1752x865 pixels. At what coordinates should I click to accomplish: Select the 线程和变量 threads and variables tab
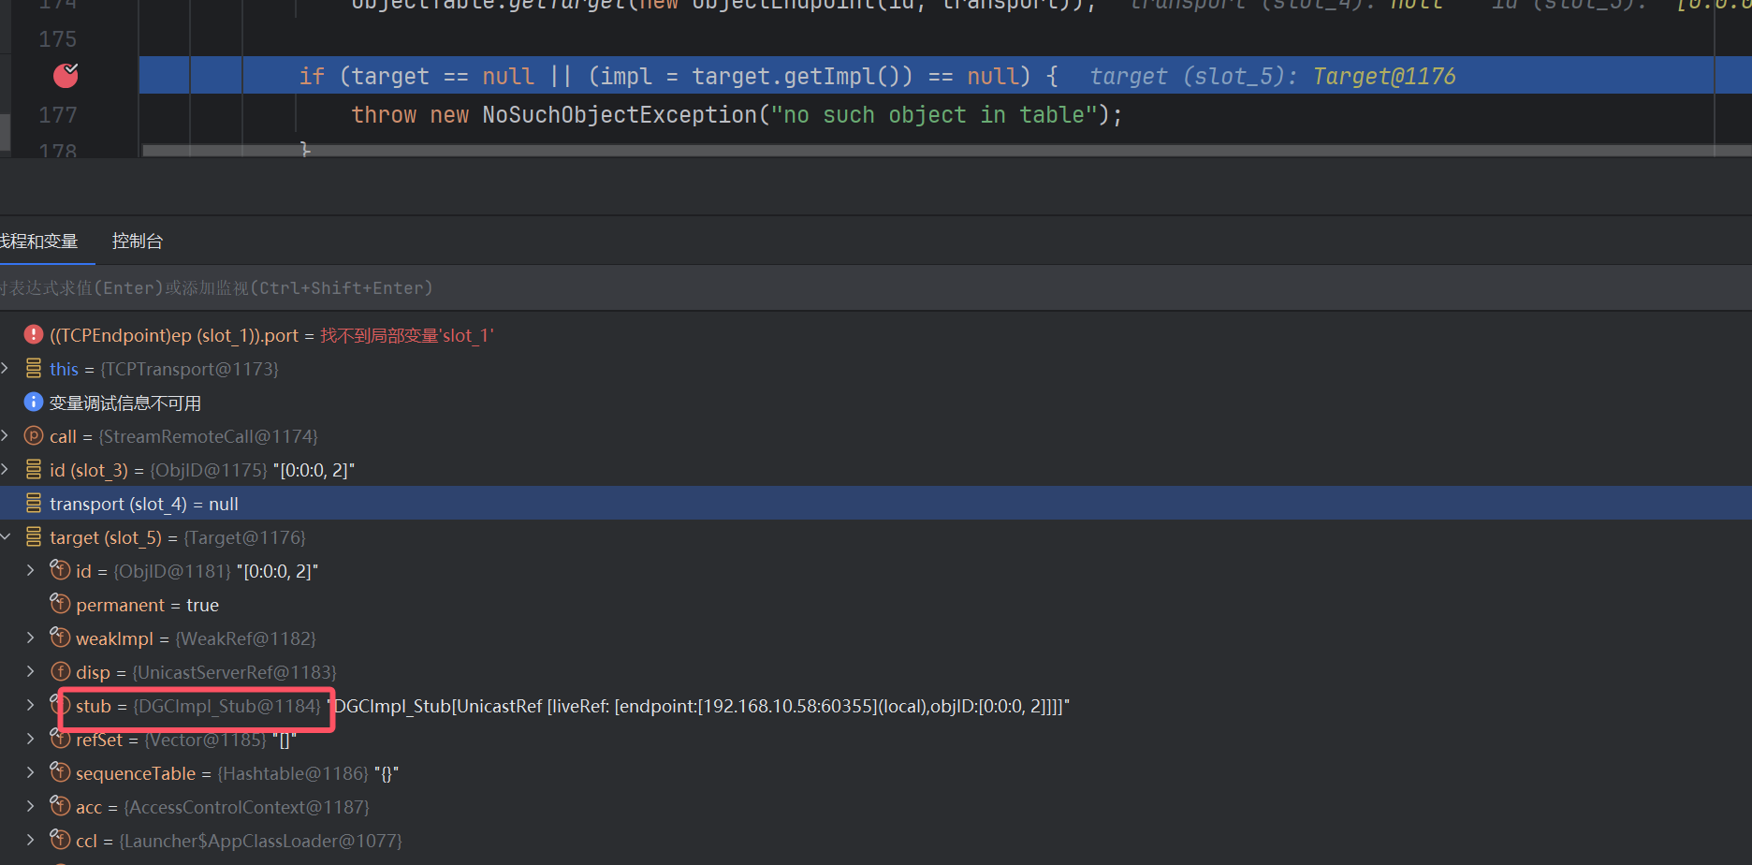[x=38, y=241]
